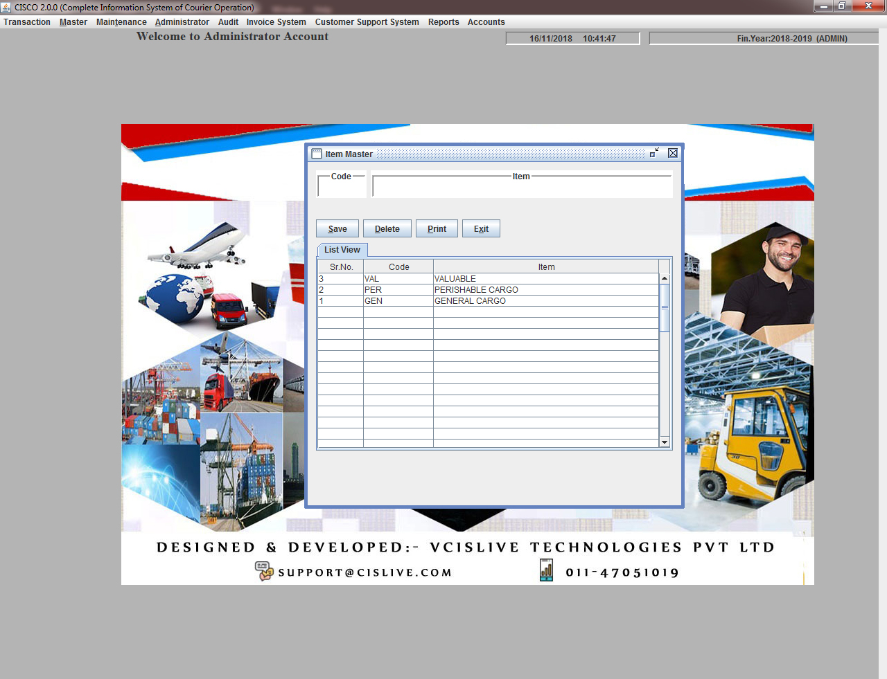The height and width of the screenshot is (679, 887).
Task: Select the PERISHABLE CARGO row
Action: (476, 290)
